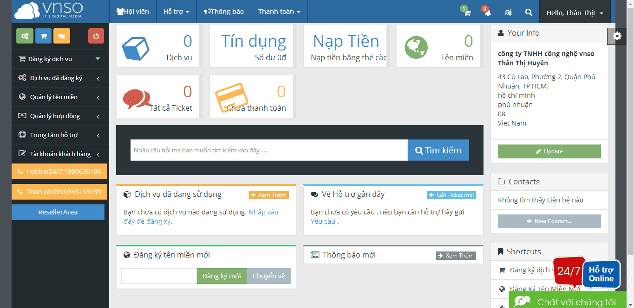Click Gửi Ticket mới button

click(x=451, y=195)
